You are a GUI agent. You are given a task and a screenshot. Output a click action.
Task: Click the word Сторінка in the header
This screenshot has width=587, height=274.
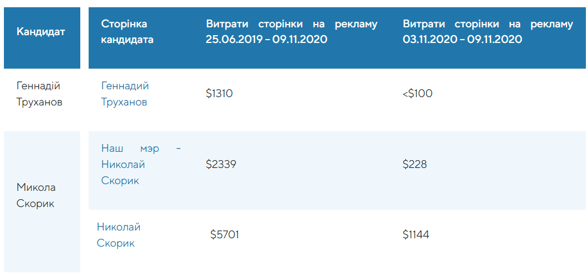(x=124, y=24)
